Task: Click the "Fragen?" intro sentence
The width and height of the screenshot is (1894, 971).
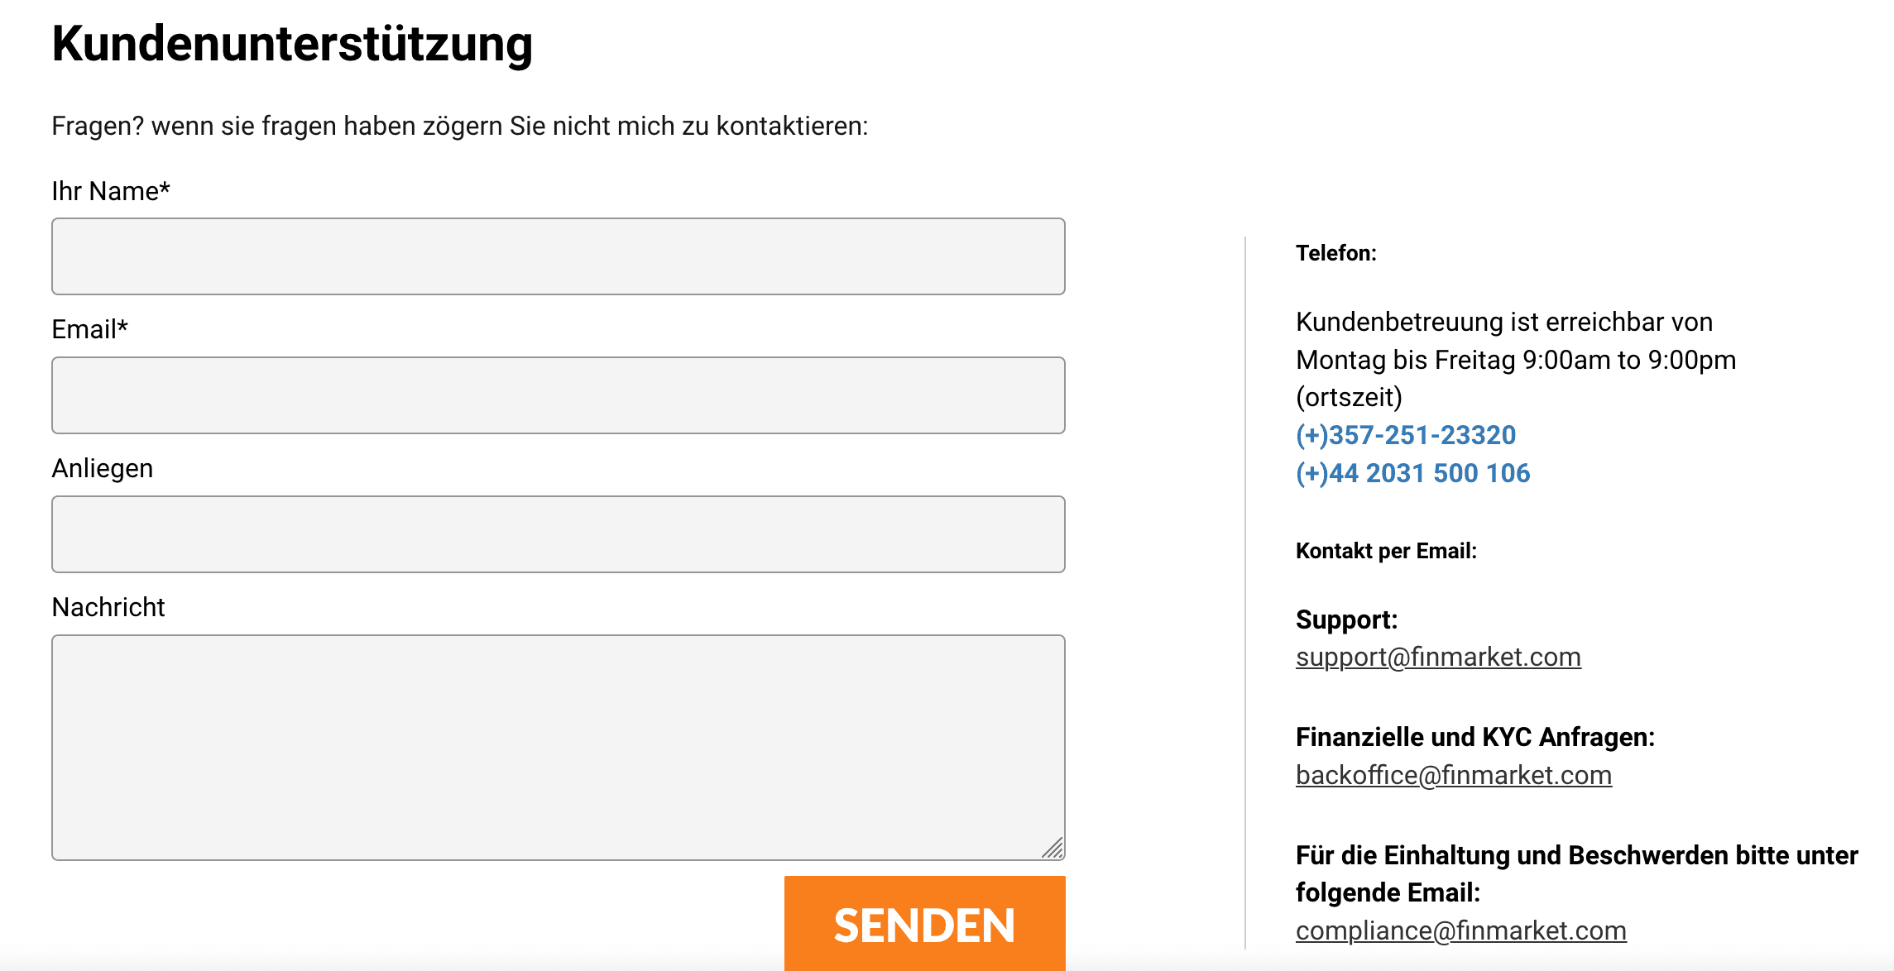Action: 459,126
